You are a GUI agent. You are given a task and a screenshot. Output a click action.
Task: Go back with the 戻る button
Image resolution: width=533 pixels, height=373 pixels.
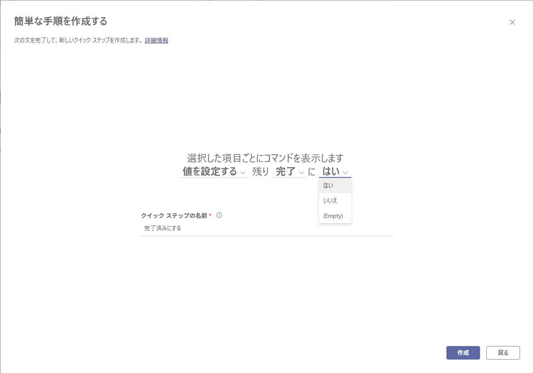click(x=503, y=353)
